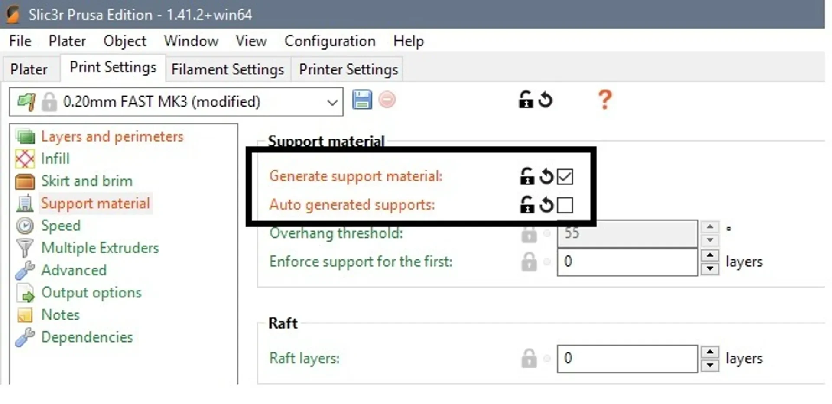Click the orange question mark help icon
This screenshot has height=404, width=832.
(x=605, y=100)
